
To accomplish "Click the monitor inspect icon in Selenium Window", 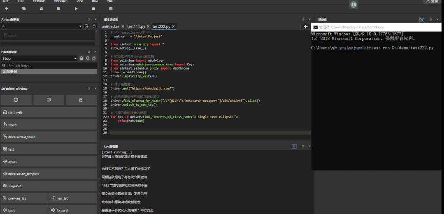I will pos(49,100).
